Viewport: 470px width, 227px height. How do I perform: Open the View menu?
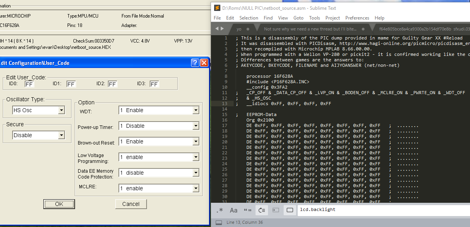[283, 18]
